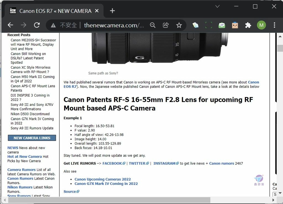Image resolution: width=283 pixels, height=204 pixels.
Task: Open the NEWS sidebar link
Action: coord(13,148)
